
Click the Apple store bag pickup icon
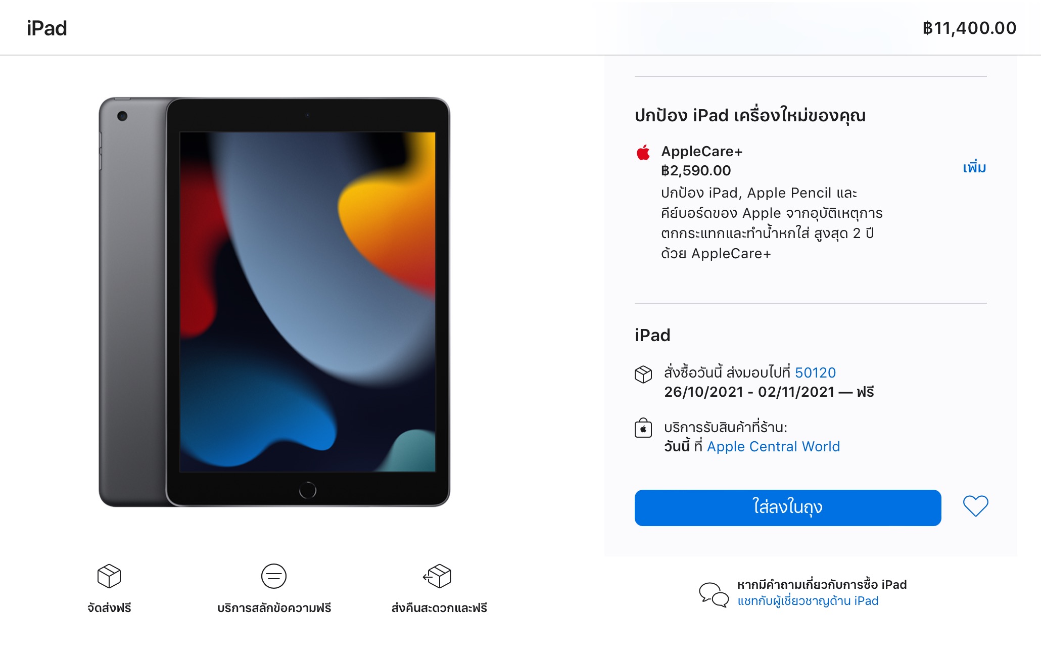click(643, 428)
